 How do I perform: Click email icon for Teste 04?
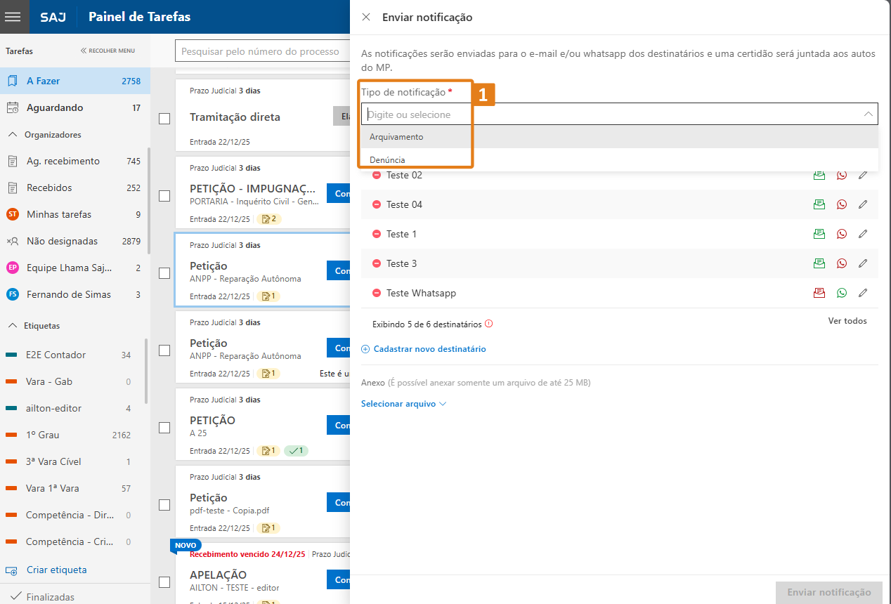pyautogui.click(x=819, y=204)
